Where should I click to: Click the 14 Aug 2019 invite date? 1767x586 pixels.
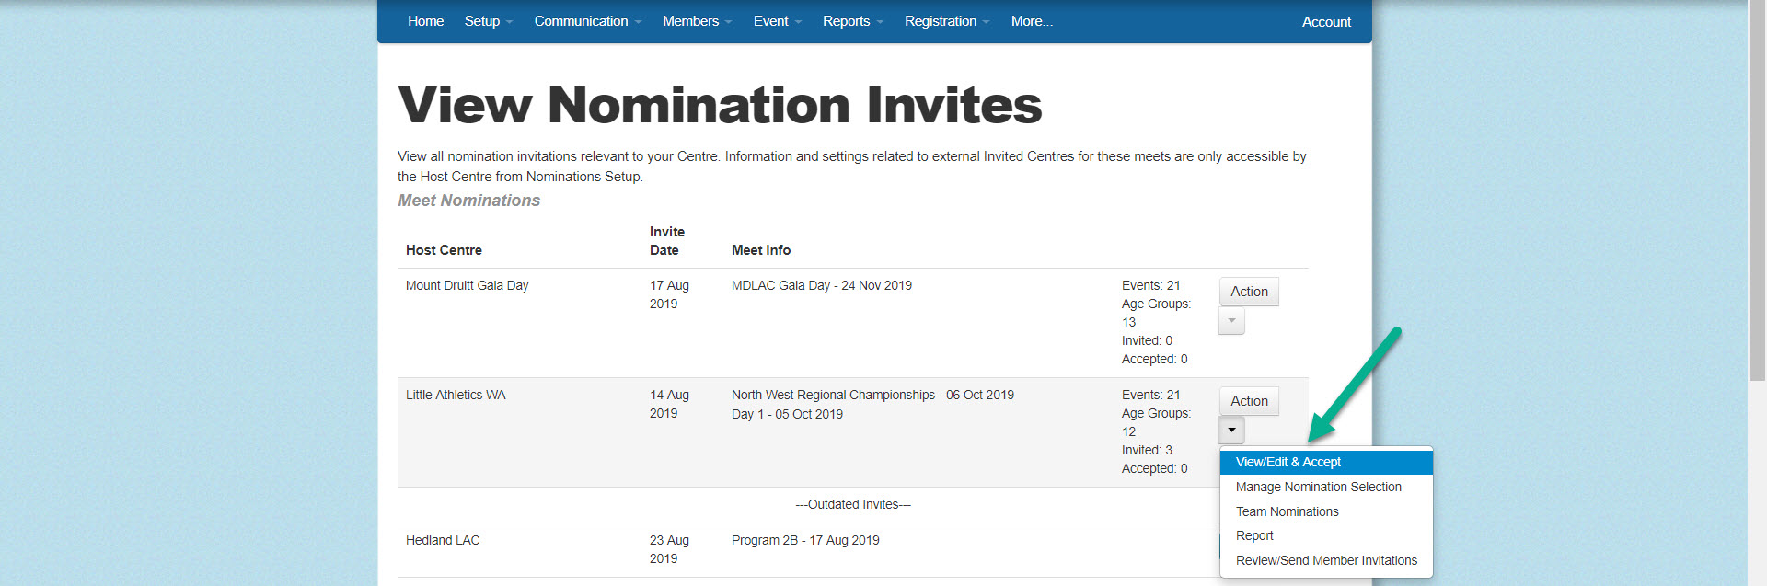click(669, 404)
